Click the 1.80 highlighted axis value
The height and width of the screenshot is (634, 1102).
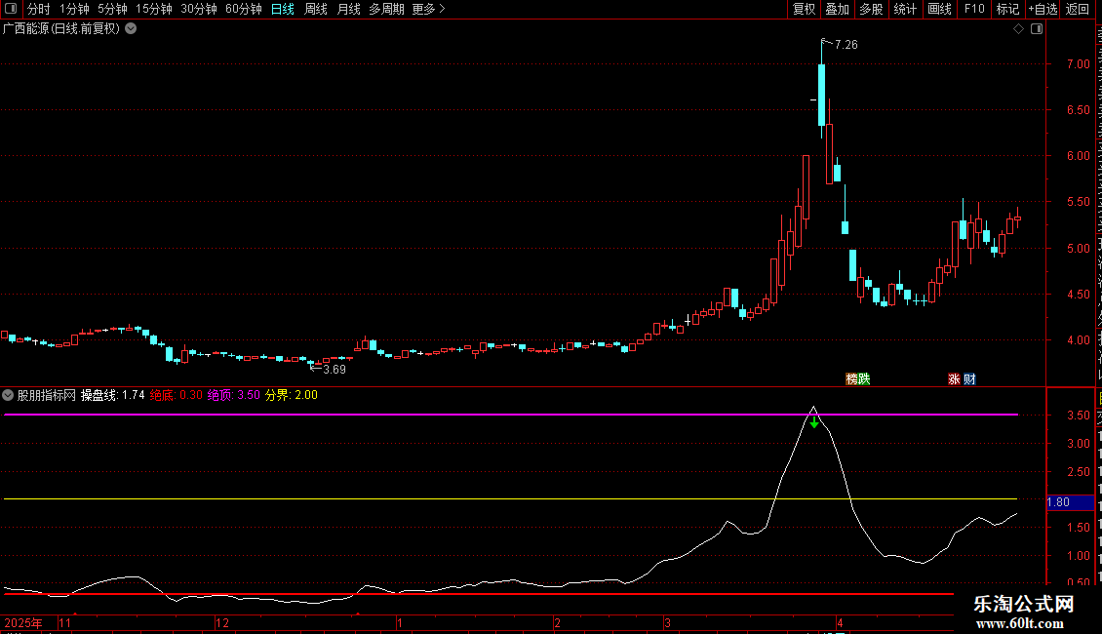coord(1070,502)
